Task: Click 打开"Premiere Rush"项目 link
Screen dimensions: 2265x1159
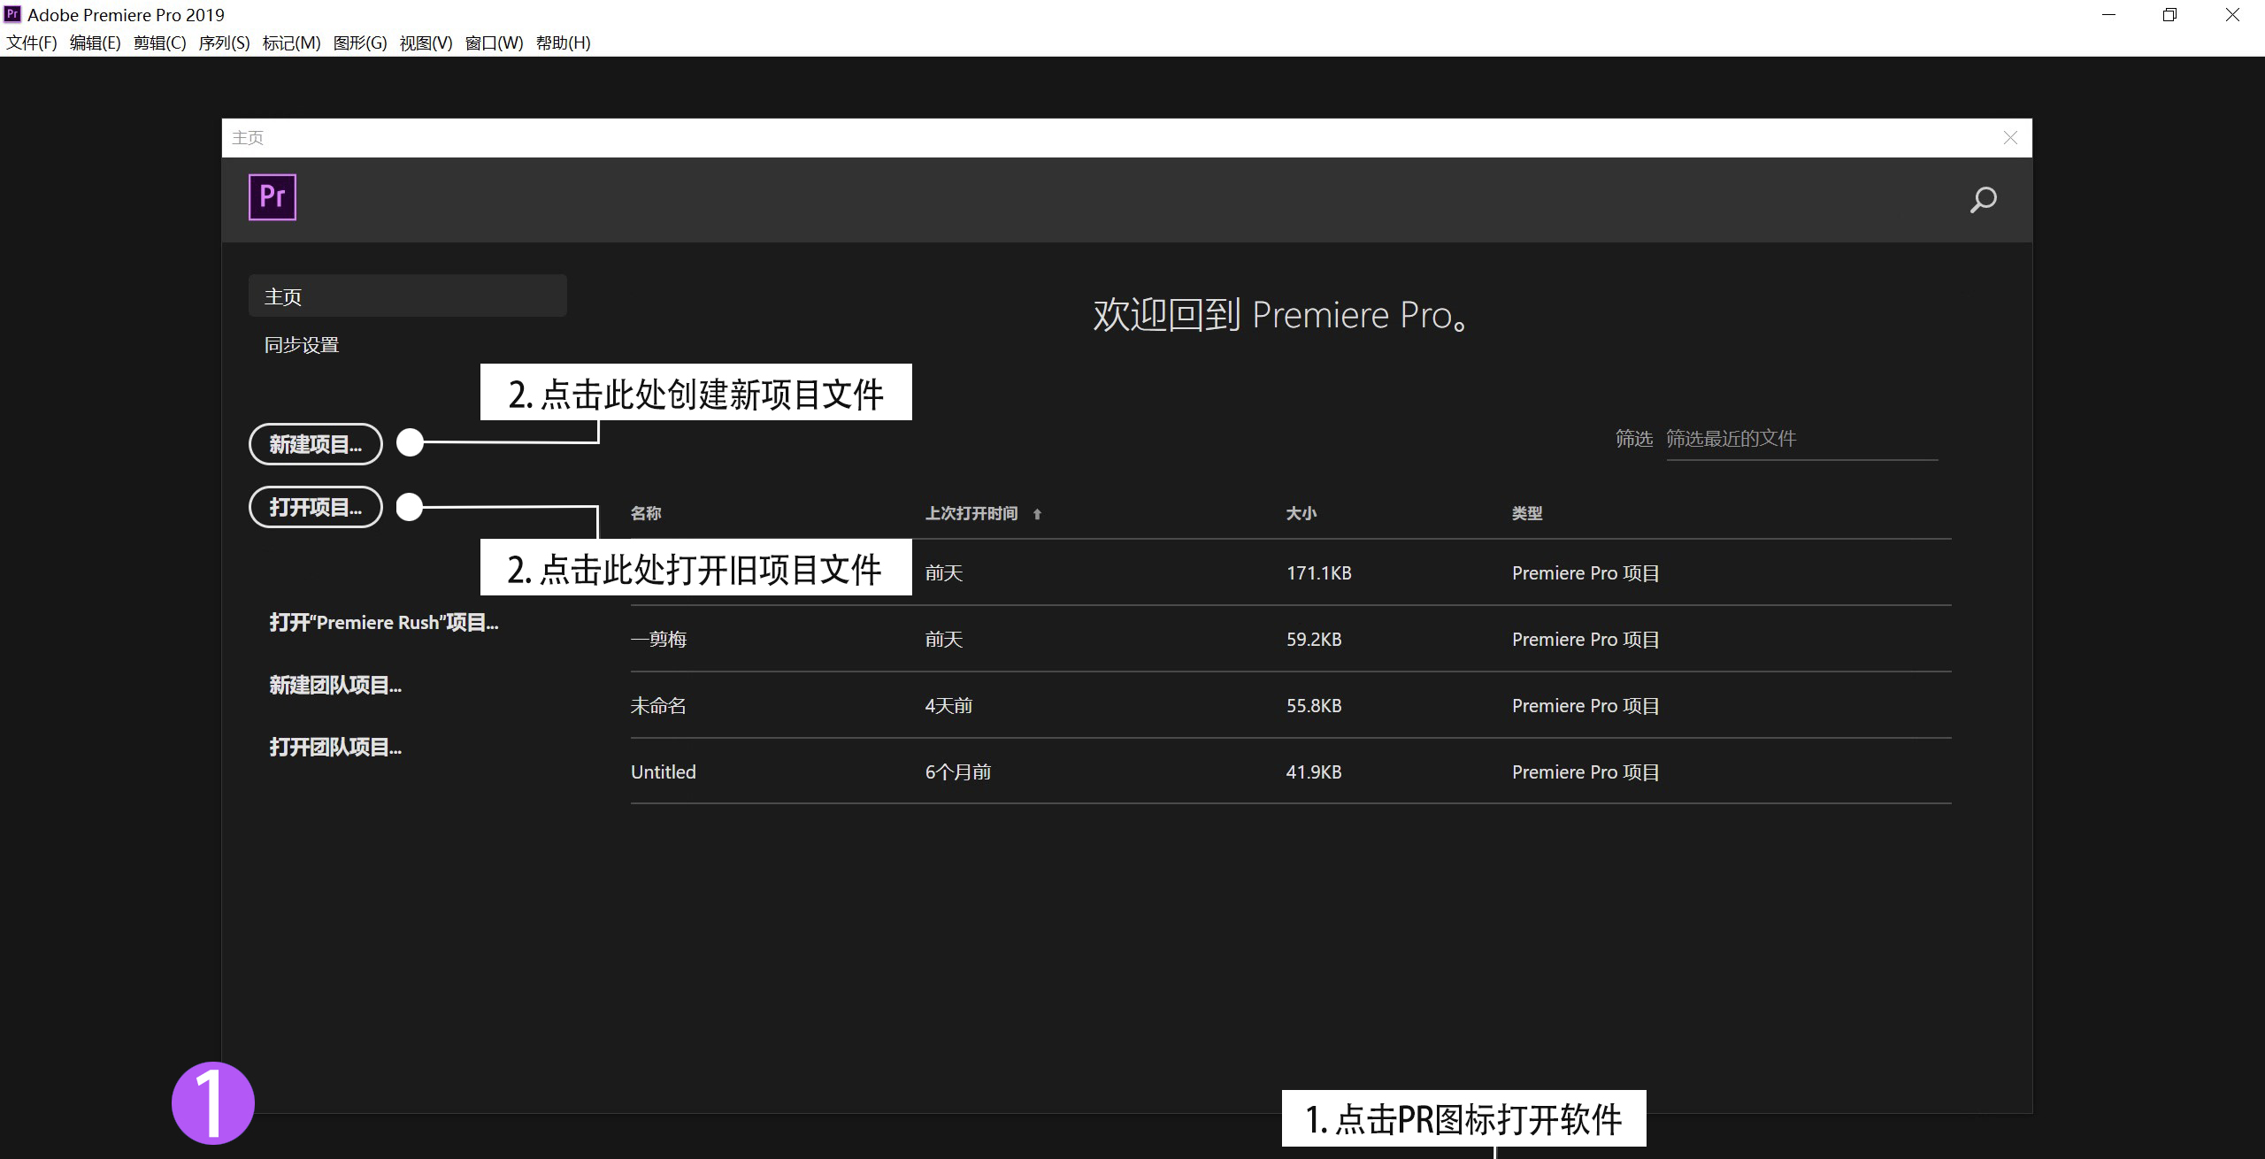Action: [x=383, y=623]
